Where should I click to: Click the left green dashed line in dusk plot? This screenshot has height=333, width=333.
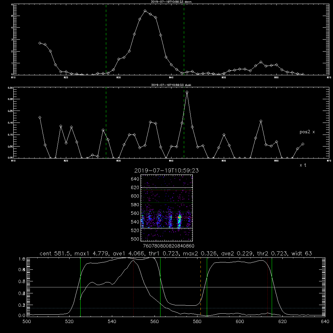pyautogui.click(x=106, y=123)
